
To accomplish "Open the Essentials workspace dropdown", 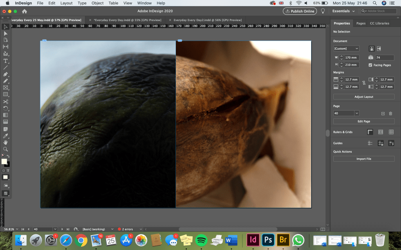I will pyautogui.click(x=344, y=11).
